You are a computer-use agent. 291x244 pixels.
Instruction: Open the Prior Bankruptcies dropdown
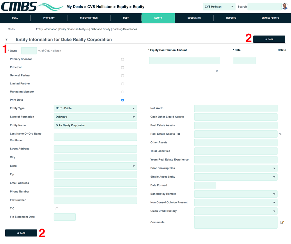[x=236, y=168]
